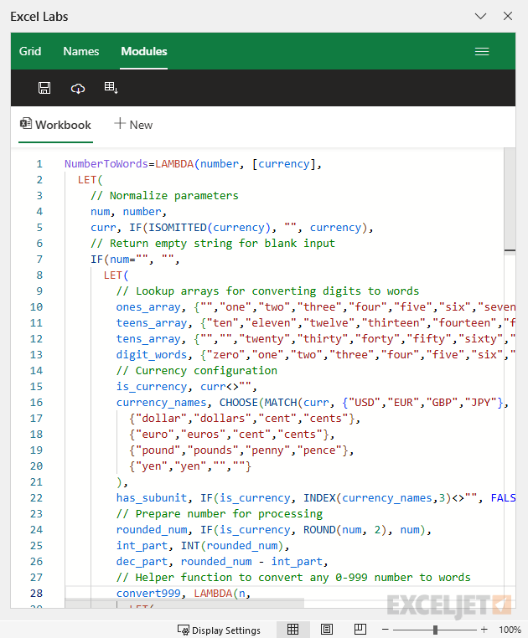Viewport: 528px width, 638px height.
Task: Open Display Settings in the status bar
Action: pyautogui.click(x=219, y=630)
